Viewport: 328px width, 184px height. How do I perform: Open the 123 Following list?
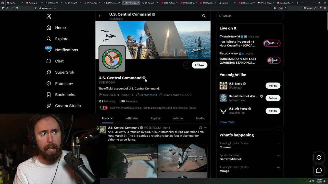coord(107,101)
